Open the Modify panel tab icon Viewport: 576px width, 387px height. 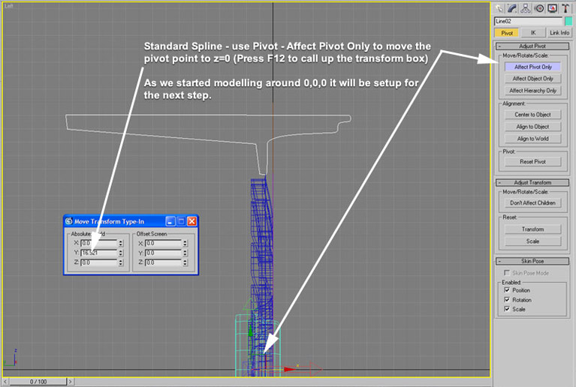pos(513,8)
